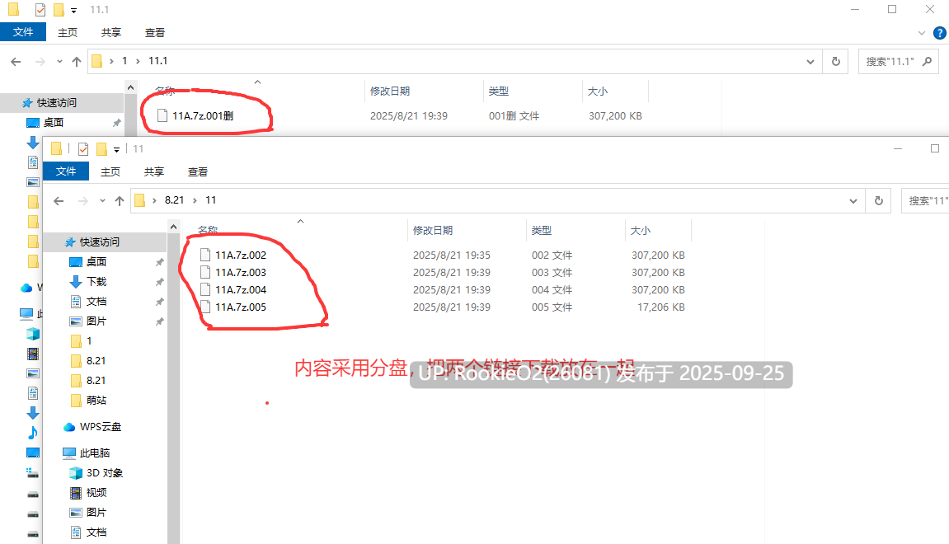Select file 11A.7z.001删
This screenshot has width=949, height=544.
coord(203,115)
